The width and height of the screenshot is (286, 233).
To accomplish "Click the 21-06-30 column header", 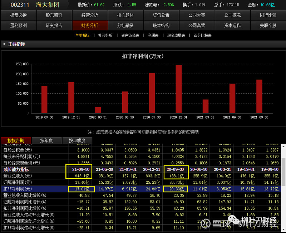I will pyautogui.click(x=104, y=169).
